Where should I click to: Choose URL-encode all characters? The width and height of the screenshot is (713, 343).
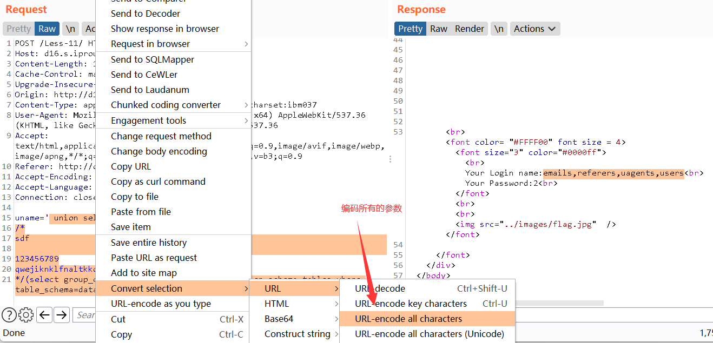(x=408, y=319)
